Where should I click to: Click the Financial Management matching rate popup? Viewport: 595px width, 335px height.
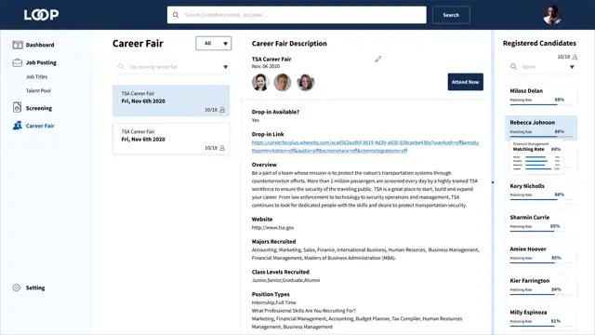tap(536, 155)
